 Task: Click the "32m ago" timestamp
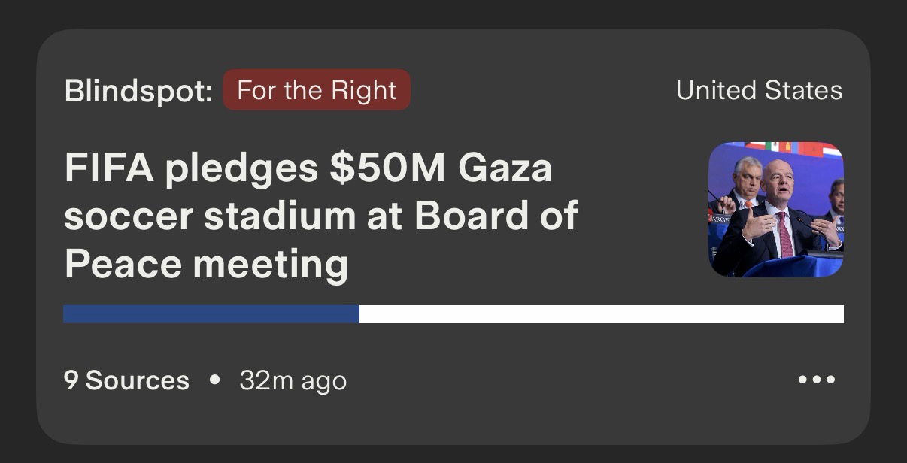(x=293, y=380)
